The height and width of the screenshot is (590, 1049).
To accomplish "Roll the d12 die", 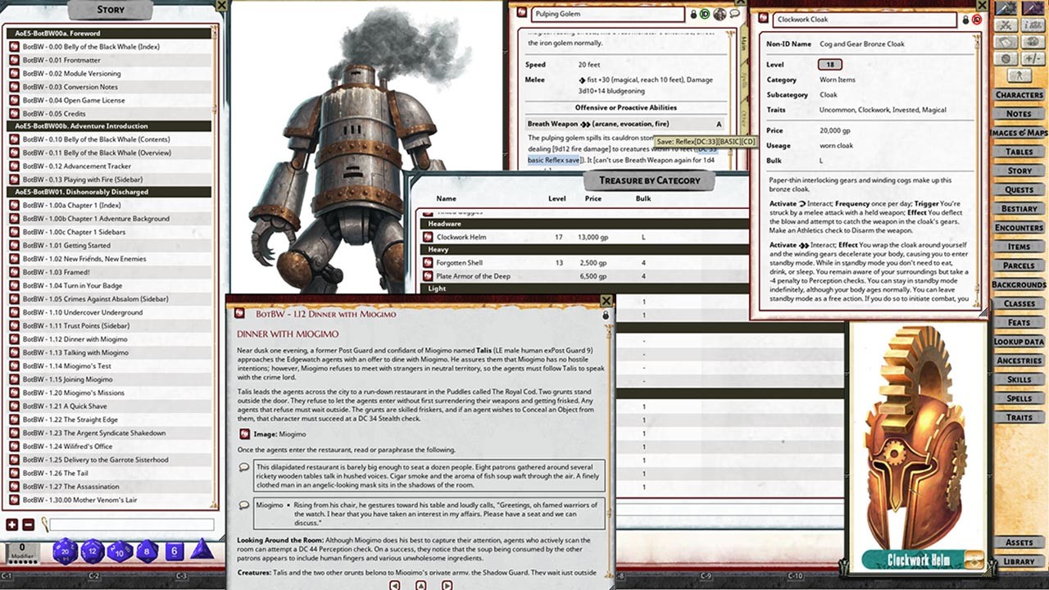I will pos(92,551).
